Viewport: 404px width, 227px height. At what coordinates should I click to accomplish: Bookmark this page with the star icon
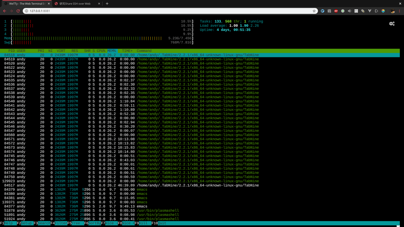pos(314,11)
